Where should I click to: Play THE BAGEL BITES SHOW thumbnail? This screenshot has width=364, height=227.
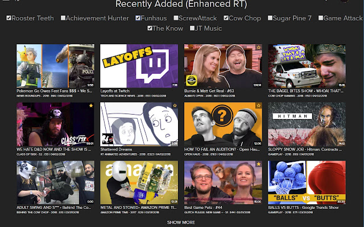point(307,66)
